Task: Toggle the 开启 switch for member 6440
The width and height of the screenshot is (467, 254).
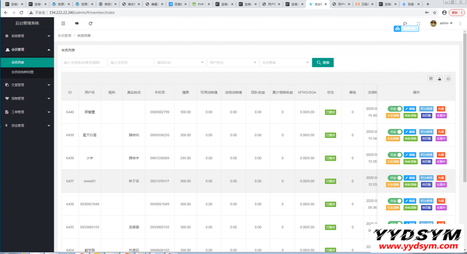Action: (395, 109)
